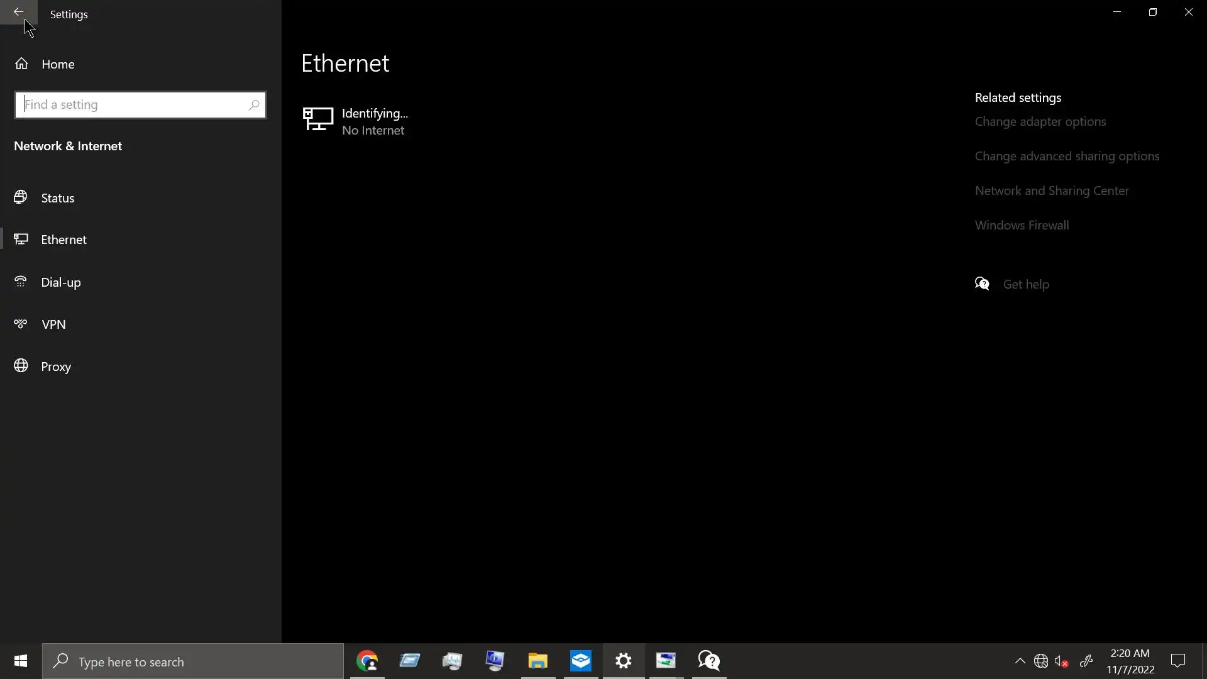Screen dimensions: 1207x679
Task: Open Proxy settings in sidebar
Action: pos(55,367)
